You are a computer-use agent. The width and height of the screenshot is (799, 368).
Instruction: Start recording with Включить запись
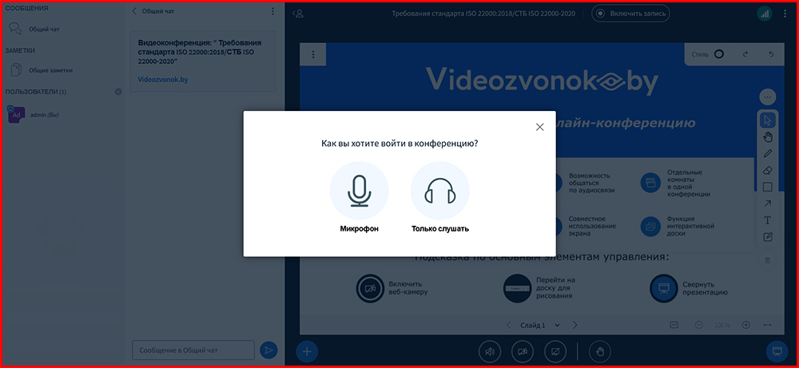point(631,14)
